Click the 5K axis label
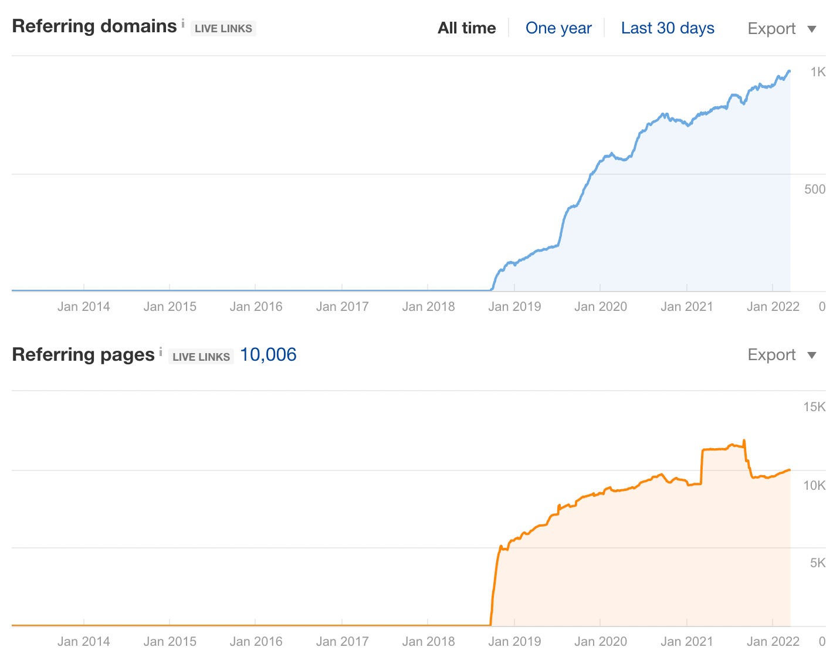840x664 pixels. point(818,563)
